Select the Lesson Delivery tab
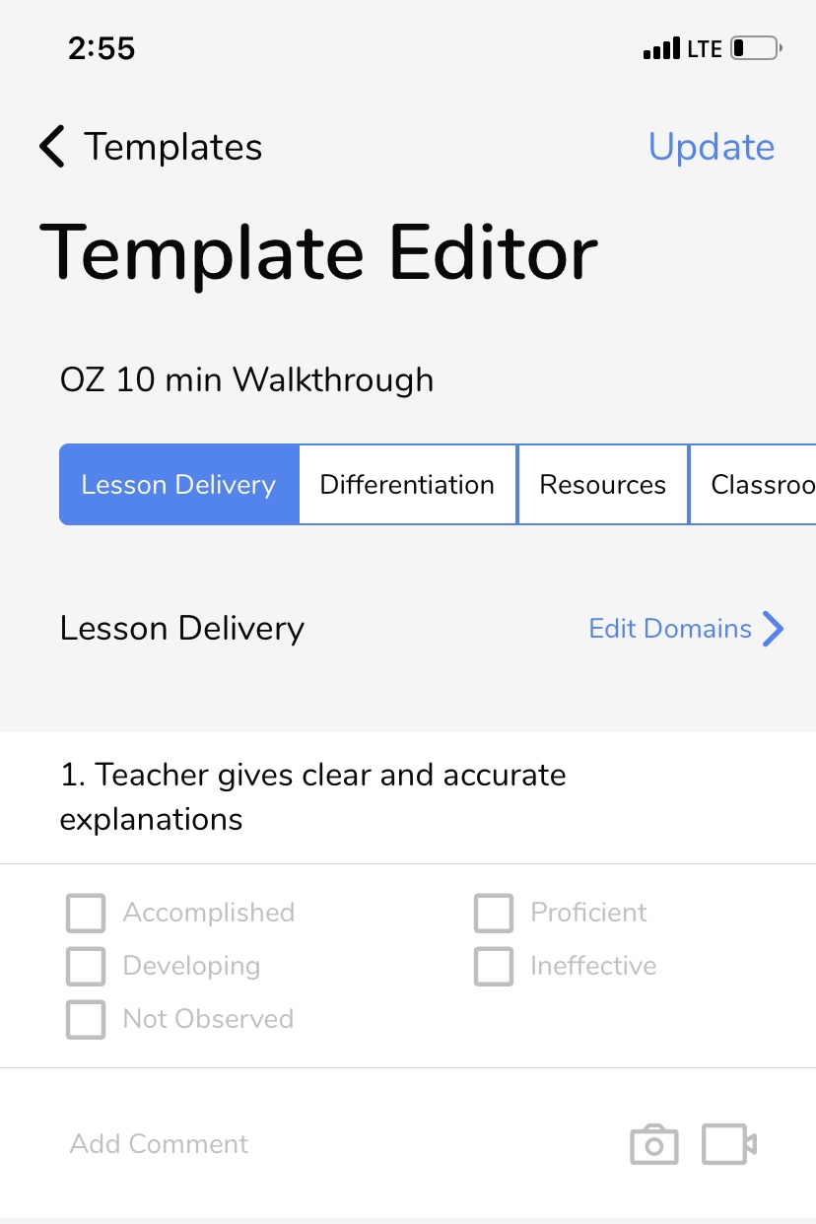Screen dimensions: 816x1224 click(x=178, y=484)
